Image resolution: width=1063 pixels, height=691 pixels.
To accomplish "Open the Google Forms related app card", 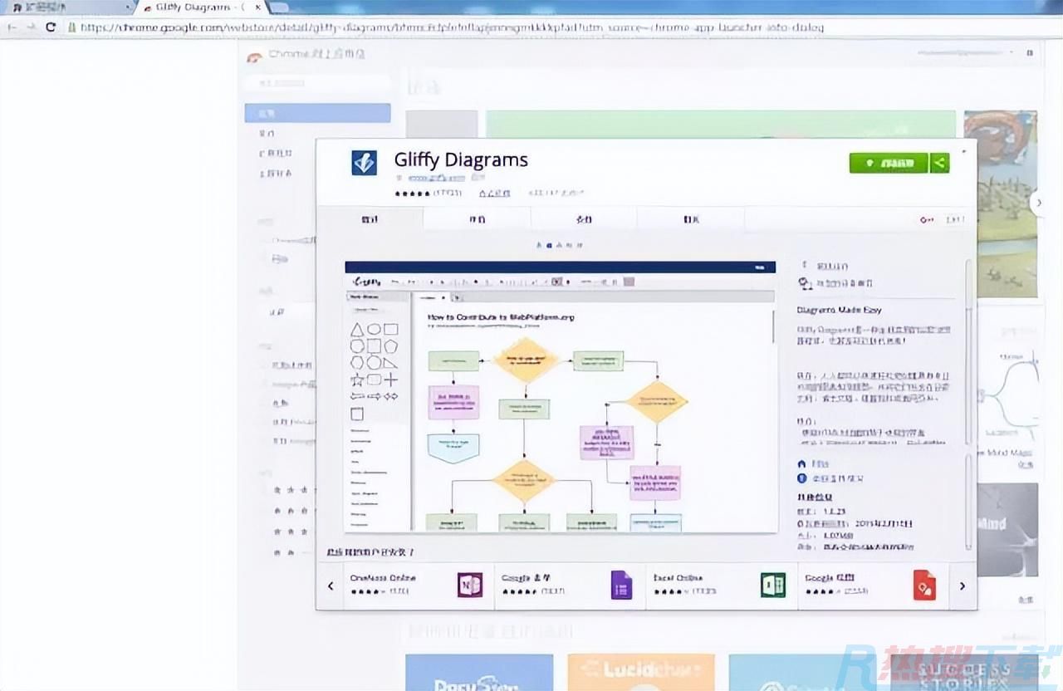I will pyautogui.click(x=570, y=585).
